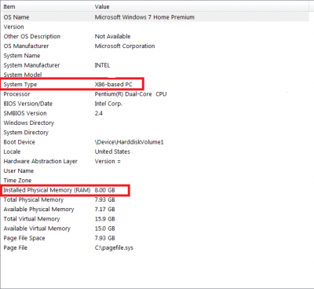The height and width of the screenshot is (289, 314).
Task: Click the 7.93 GB Page File Space value
Action: tap(104, 238)
